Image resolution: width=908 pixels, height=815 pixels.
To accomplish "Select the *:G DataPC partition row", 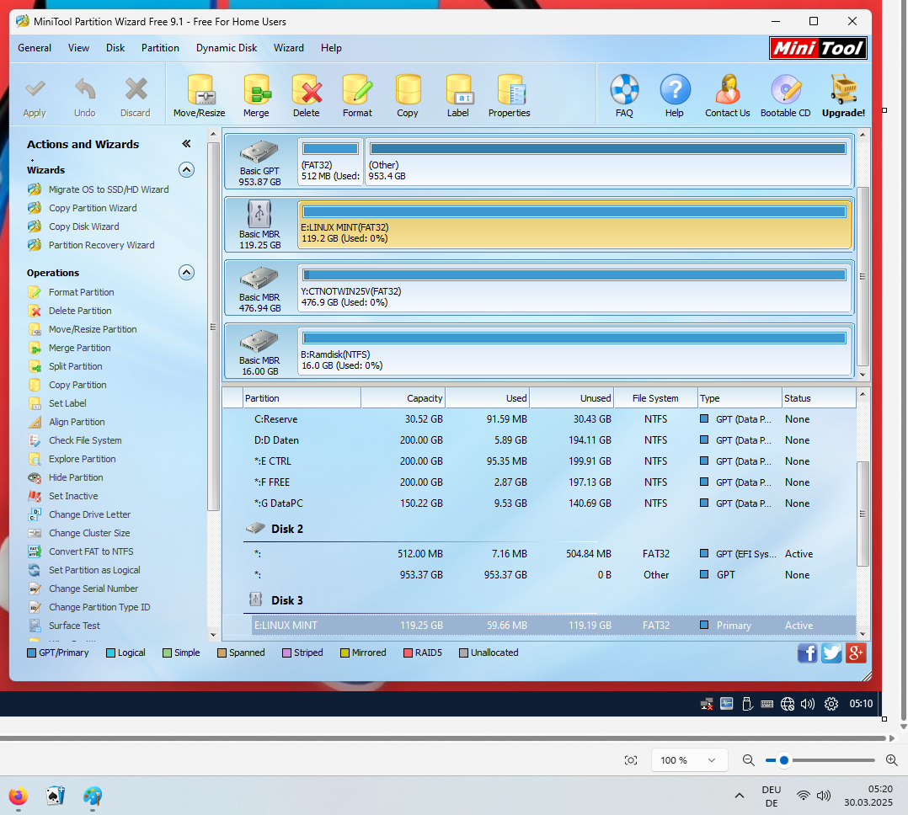I will coord(538,503).
